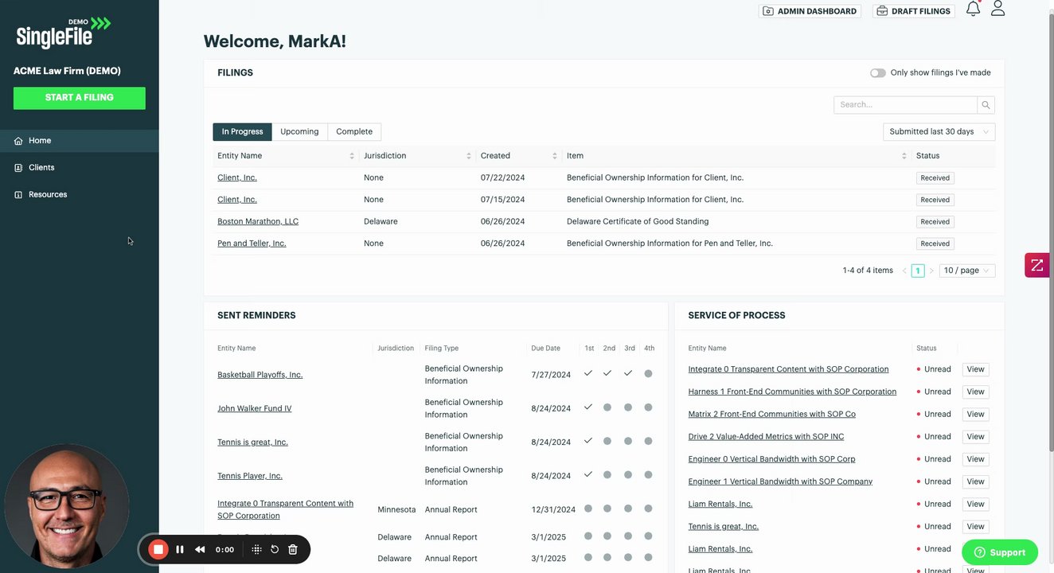
Task: Switch to the In Progress tab
Action: [242, 132]
